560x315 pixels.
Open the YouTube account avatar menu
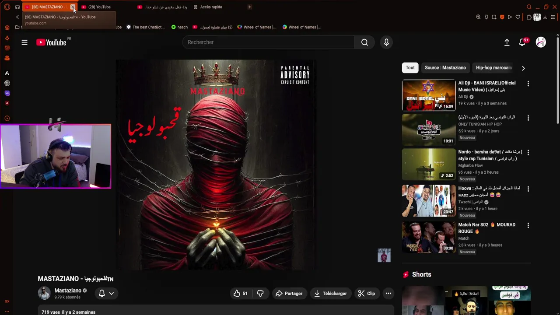541,42
